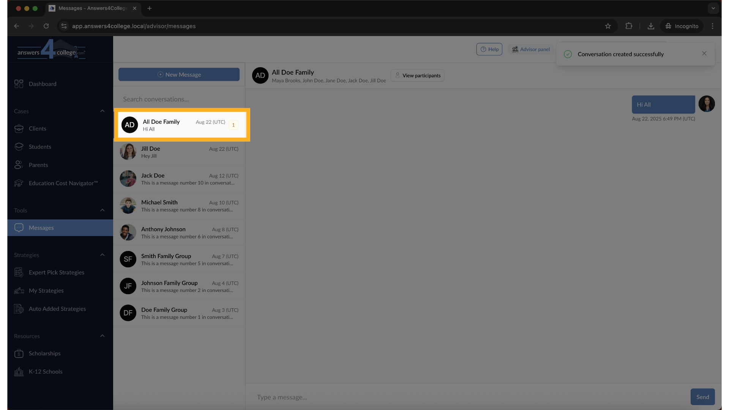729x410 pixels.
Task: Click the Education Cost Navigator icon
Action: tap(19, 183)
